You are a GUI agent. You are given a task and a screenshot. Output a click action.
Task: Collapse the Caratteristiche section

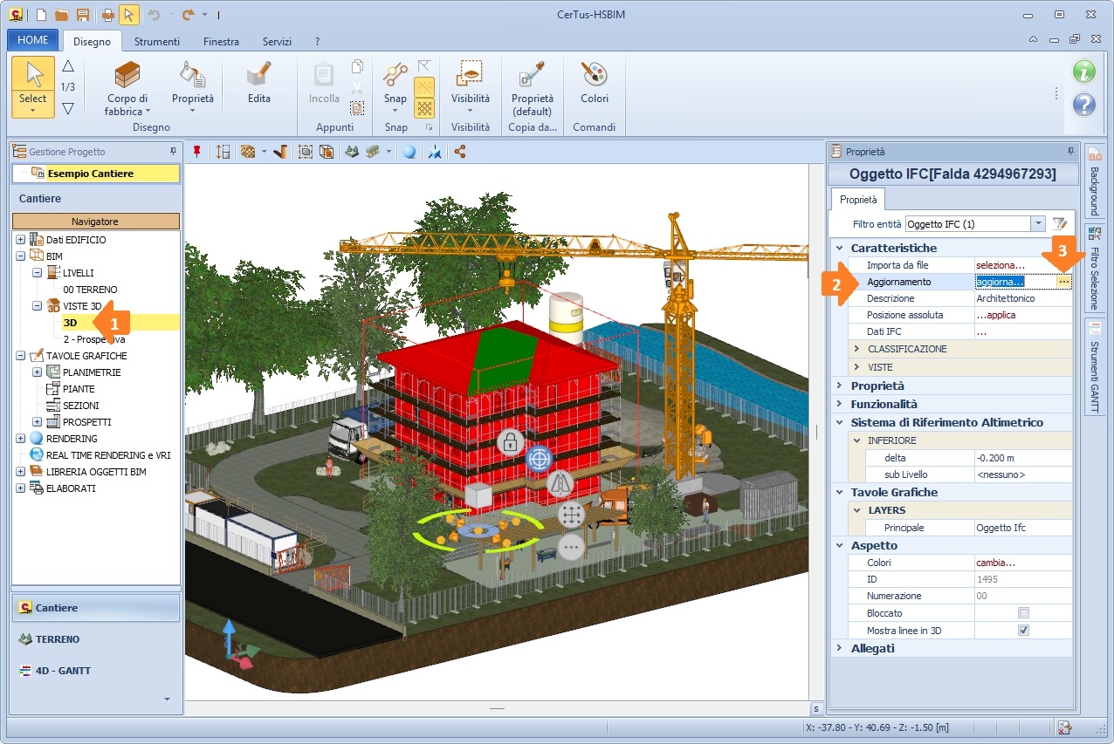(840, 249)
